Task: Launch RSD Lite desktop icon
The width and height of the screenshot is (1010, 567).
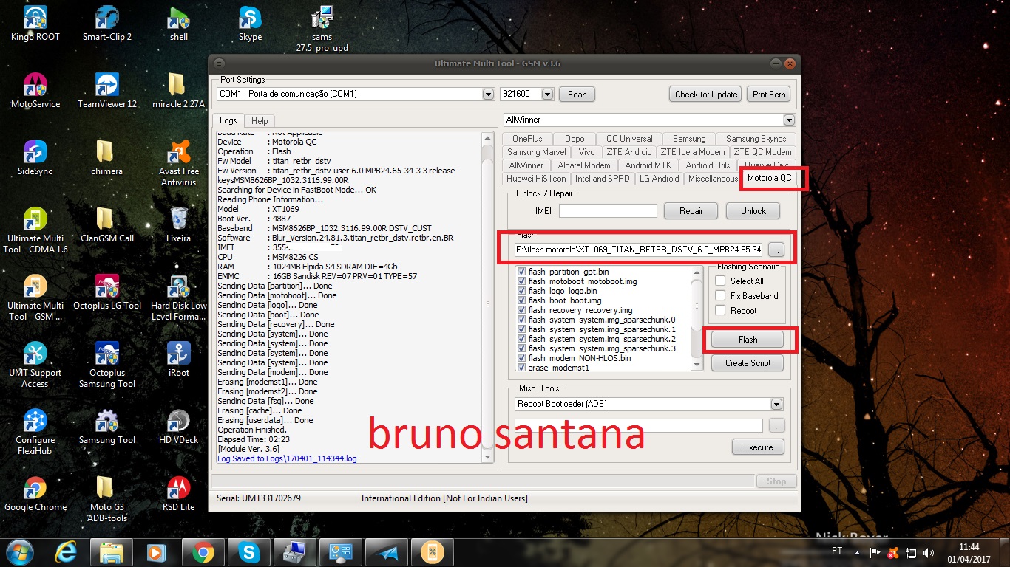Action: pyautogui.click(x=178, y=493)
